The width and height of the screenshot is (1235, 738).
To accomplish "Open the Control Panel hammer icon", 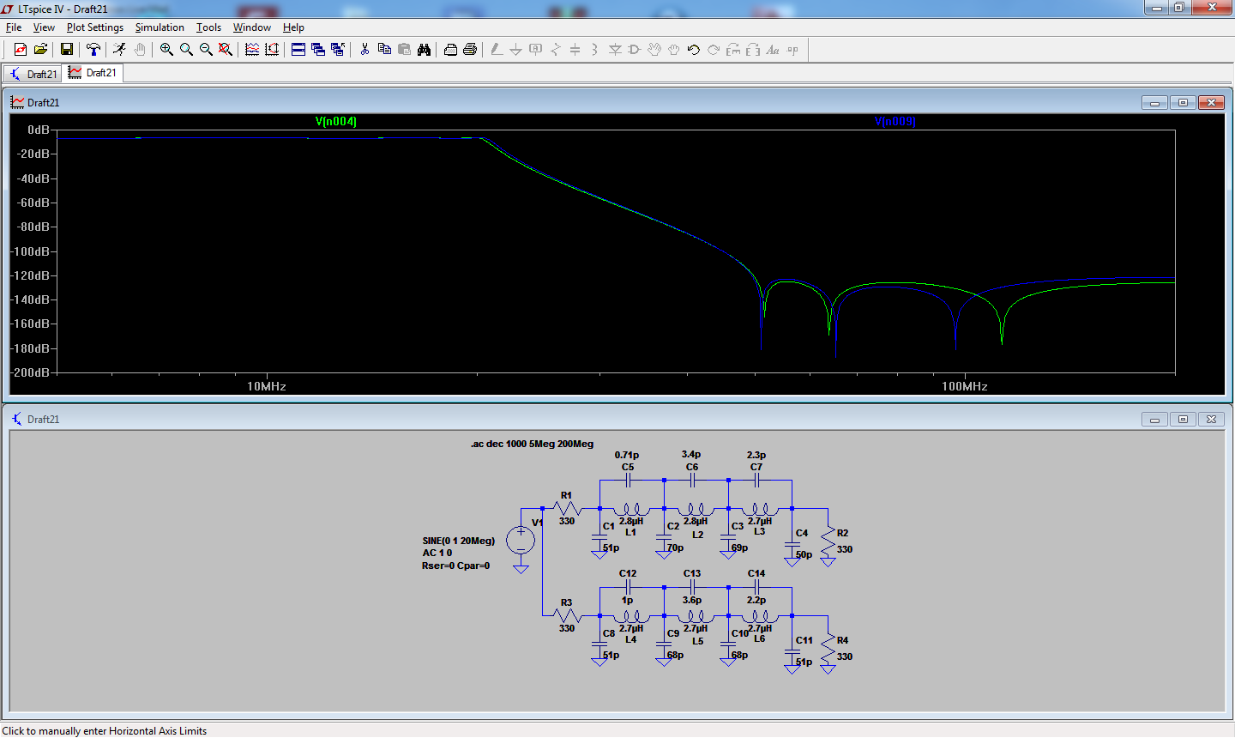I will (93, 50).
